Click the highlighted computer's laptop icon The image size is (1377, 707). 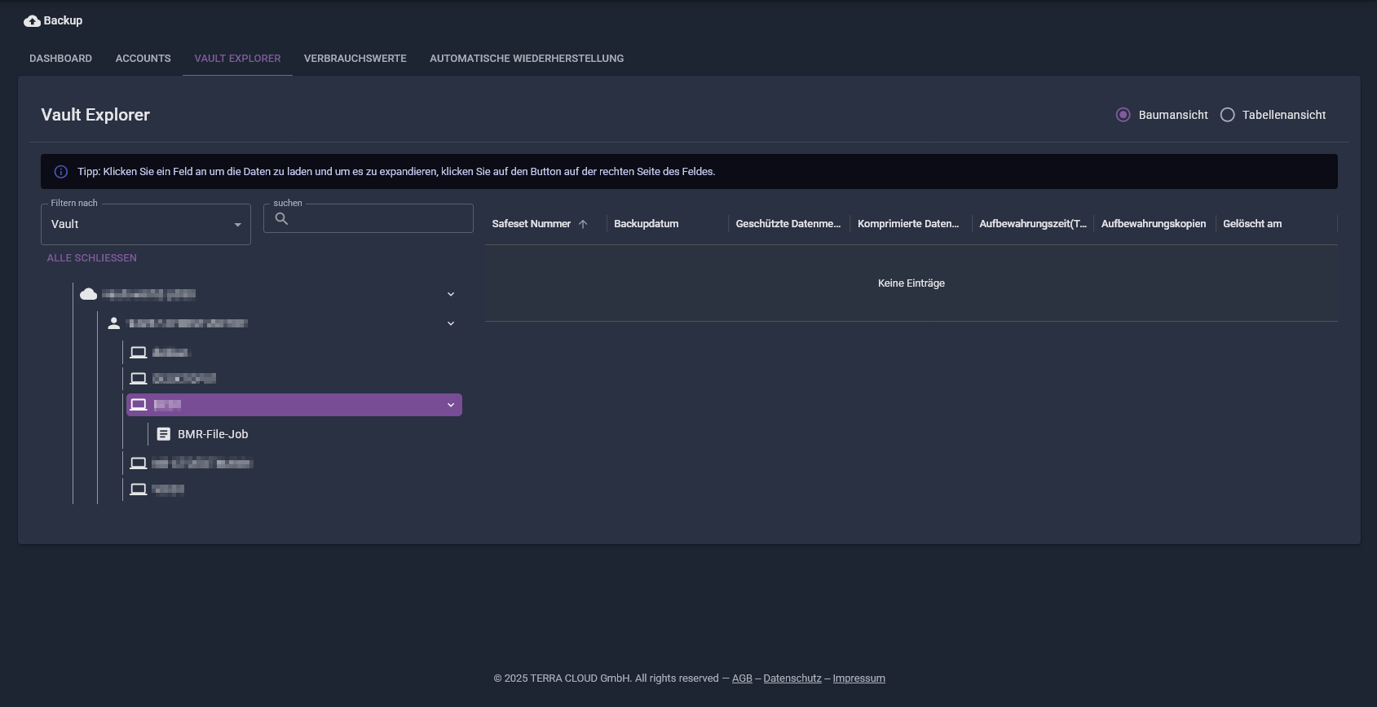(139, 405)
